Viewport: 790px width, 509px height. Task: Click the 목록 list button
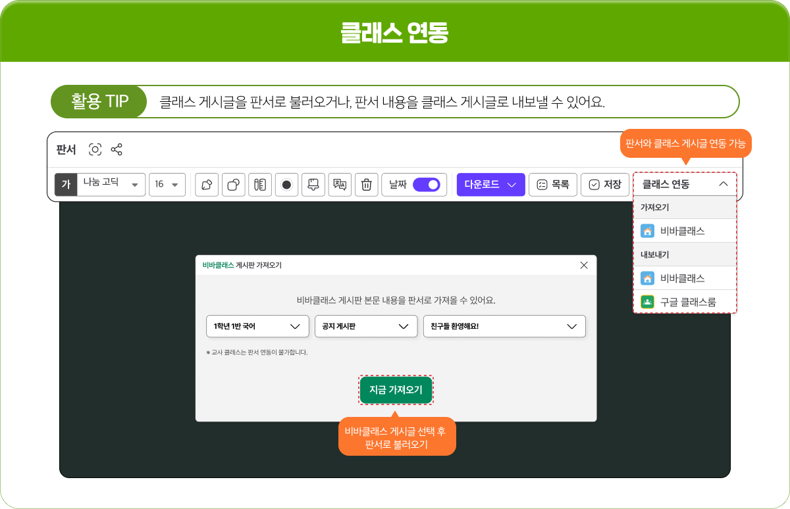click(x=553, y=185)
